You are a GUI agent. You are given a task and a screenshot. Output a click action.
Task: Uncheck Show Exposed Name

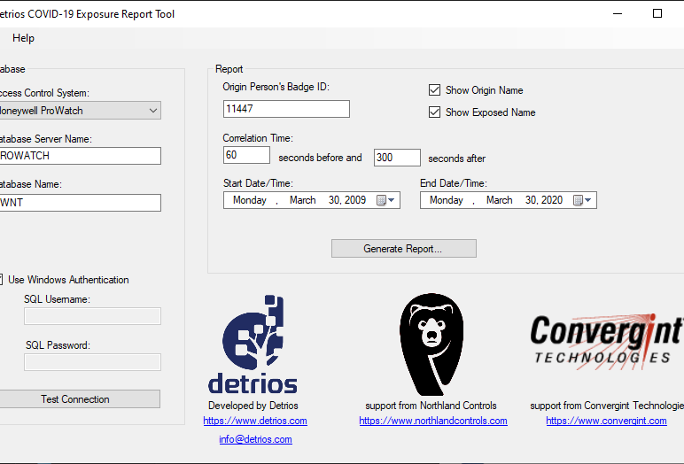pos(434,112)
